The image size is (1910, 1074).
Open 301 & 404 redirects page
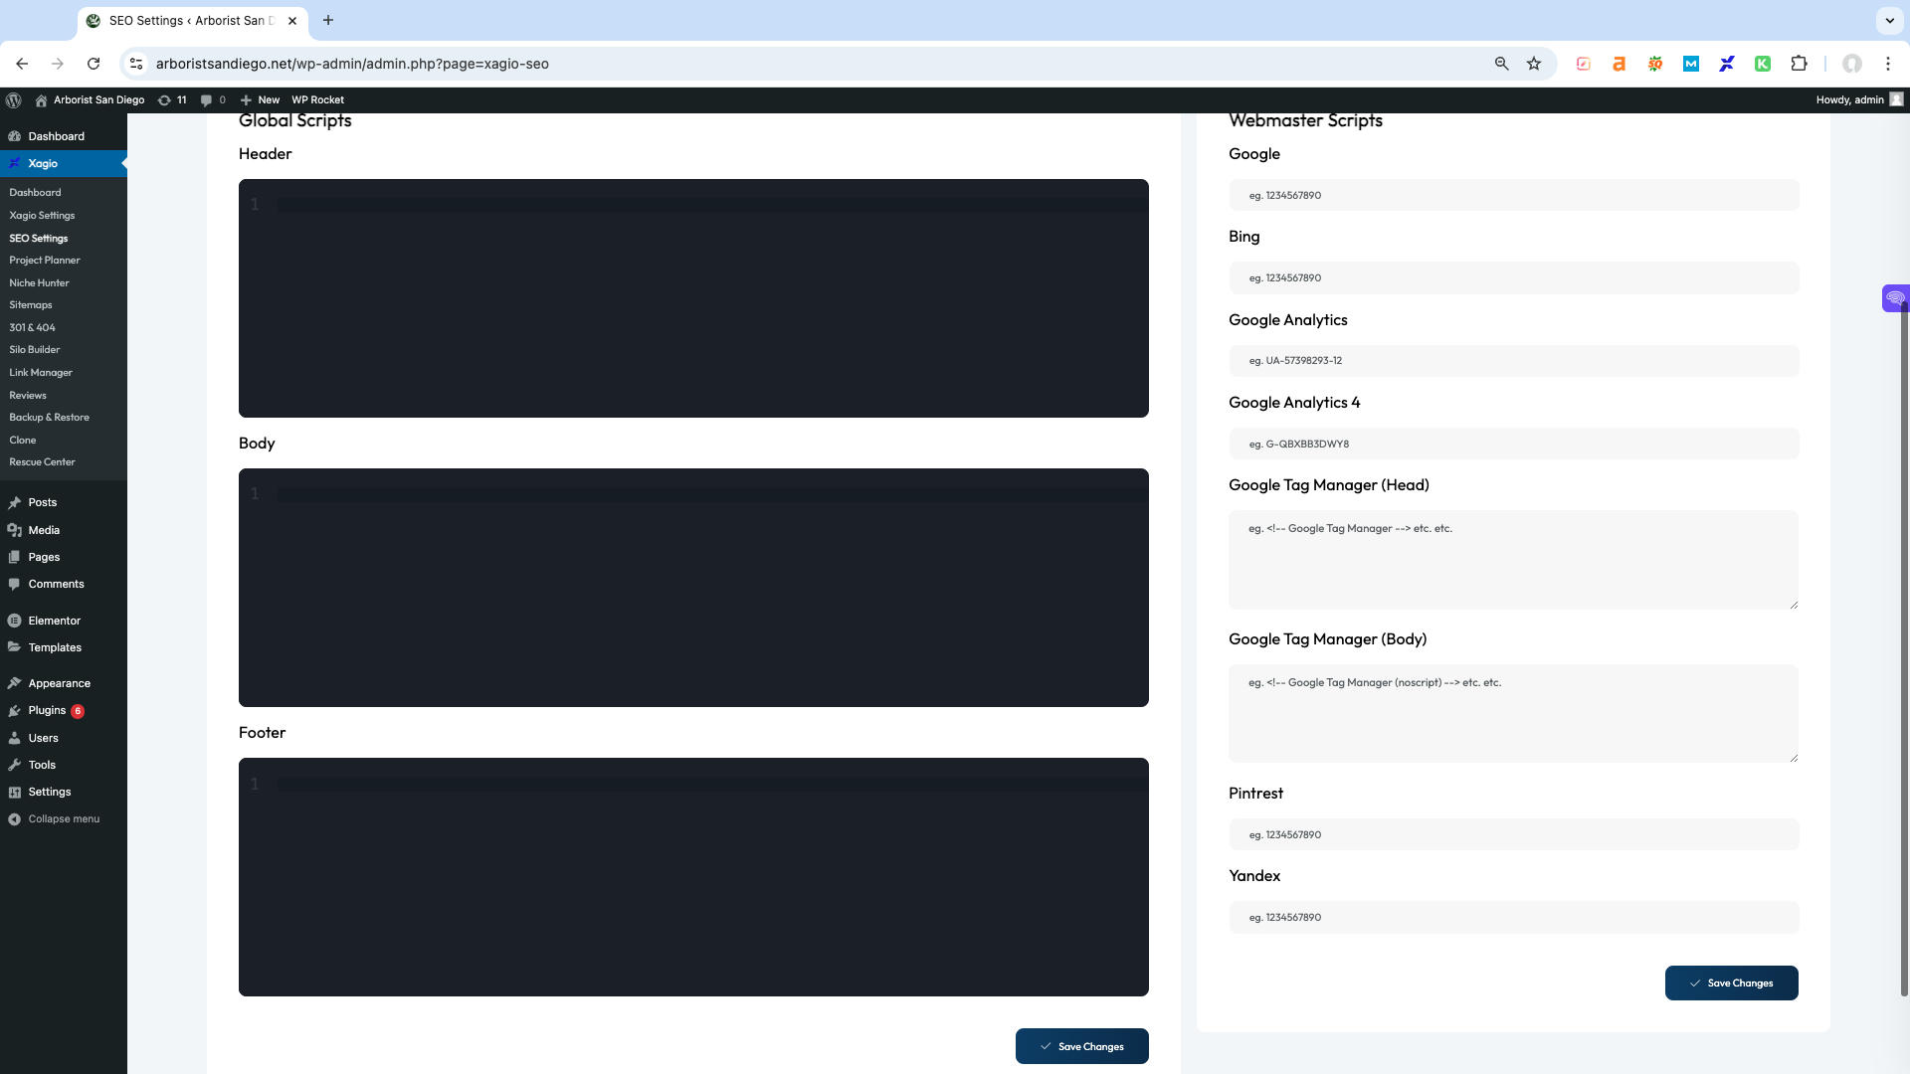pos(32,328)
